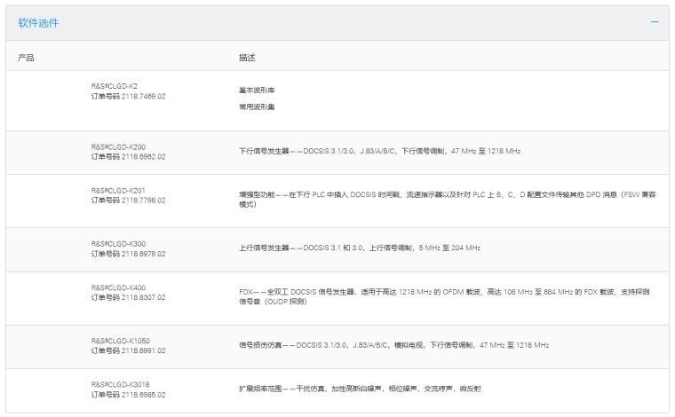Click the R&S®CLGD-K3018 product name
This screenshot has height=417, width=675.
120,384
